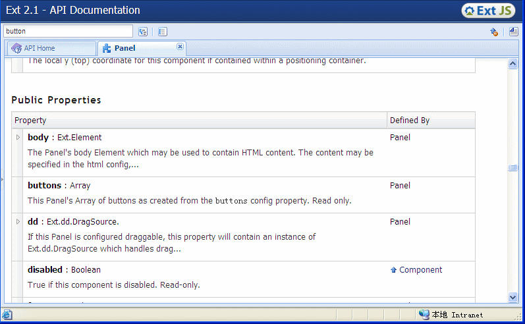Image resolution: width=525 pixels, height=324 pixels.
Task: Click the API Home tab icon
Action: click(x=16, y=48)
